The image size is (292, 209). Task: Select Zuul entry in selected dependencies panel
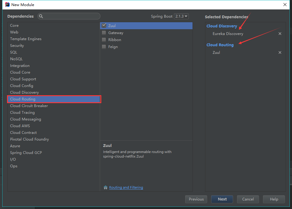point(216,53)
